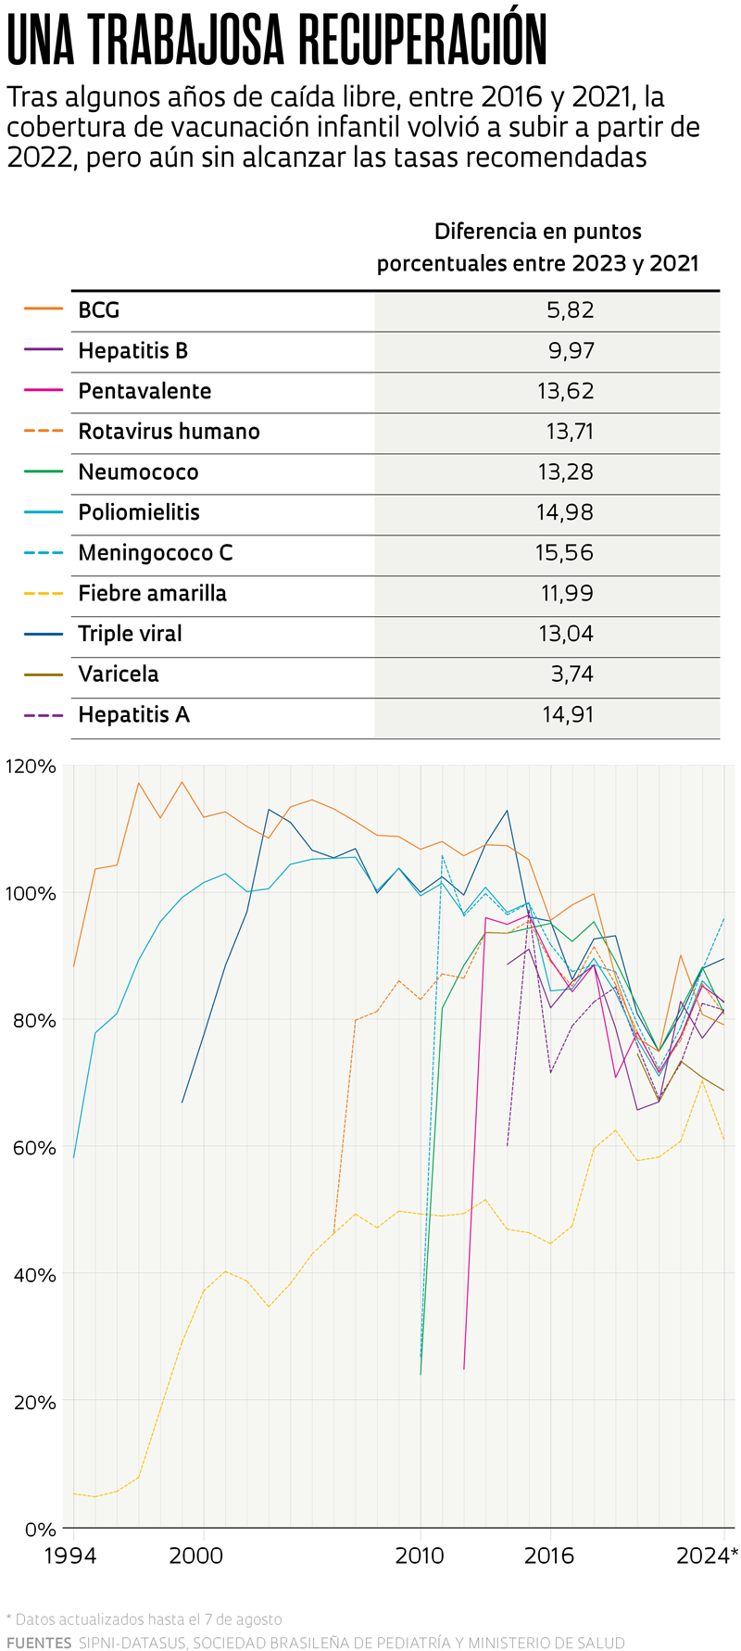Image resolution: width=741 pixels, height=1651 pixels.
Task: Click the 2024* x-axis label
Action: point(707,1556)
